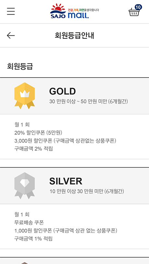Tap the cart count badge showing 10
The height and width of the screenshot is (264, 149).
coord(138,7)
